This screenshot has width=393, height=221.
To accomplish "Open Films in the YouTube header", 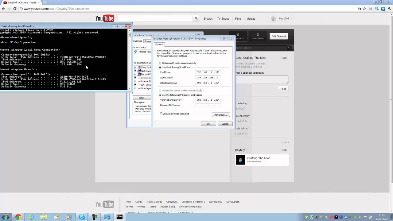I will 238,19.
